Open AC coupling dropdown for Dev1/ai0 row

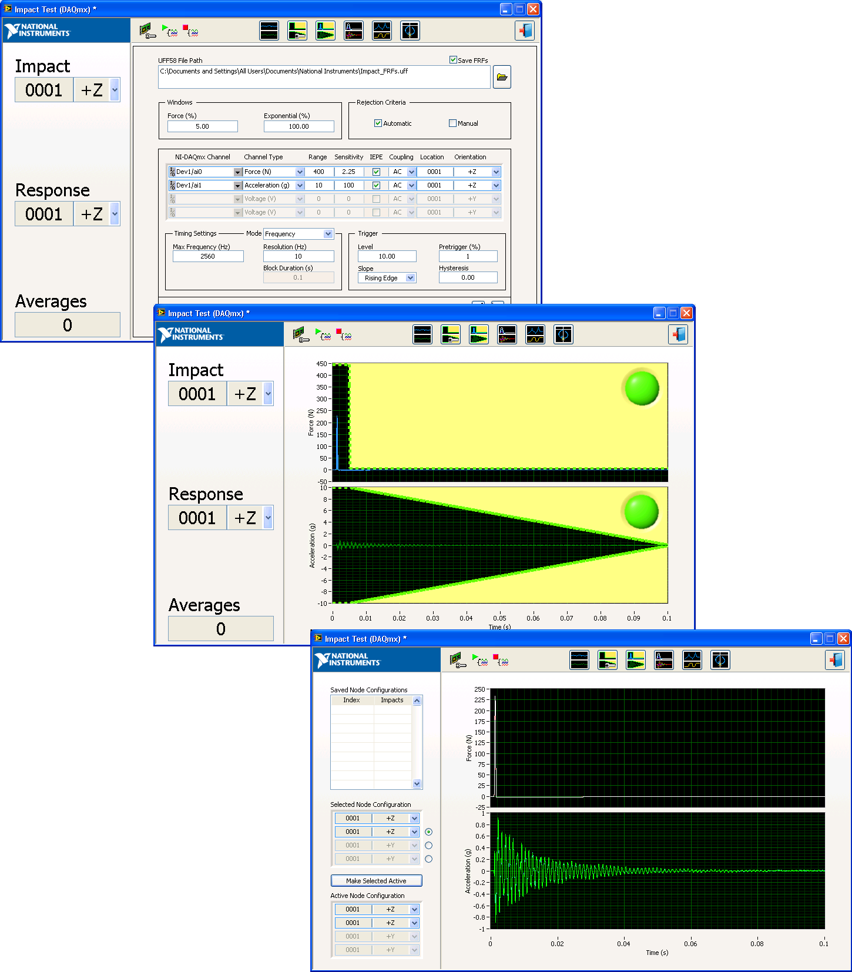click(x=411, y=172)
